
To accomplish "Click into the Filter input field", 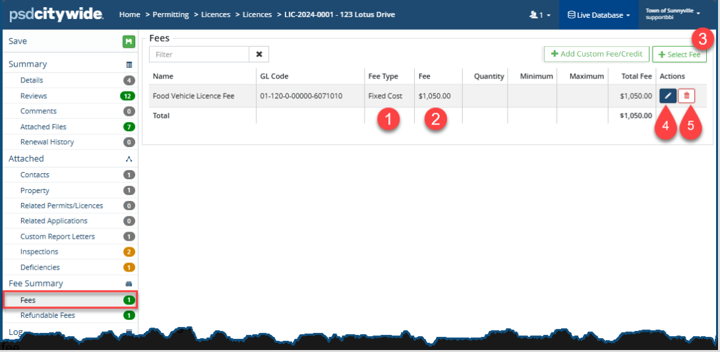I will [x=199, y=54].
